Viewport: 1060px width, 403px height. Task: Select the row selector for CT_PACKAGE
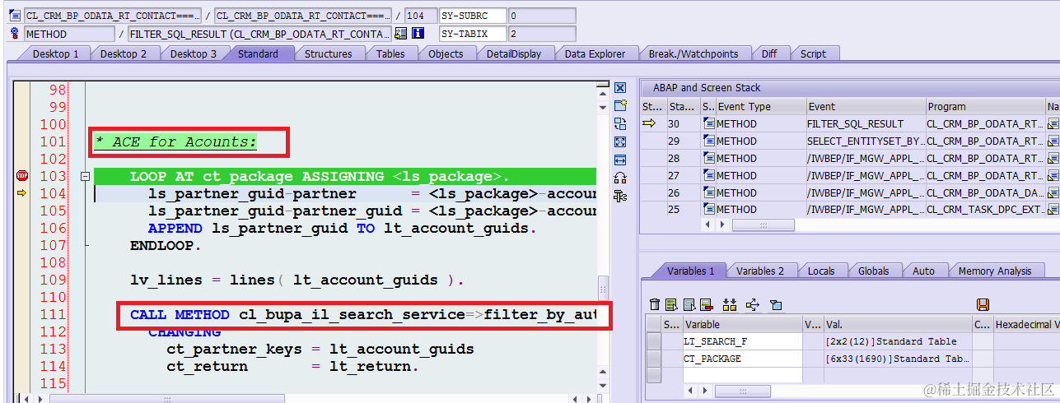(x=654, y=359)
